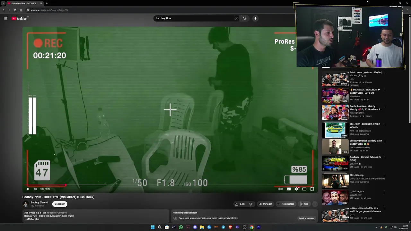Screen dimensions: 411x231
Task: Click Ouvrir le panneau for chat replay
Action: [x=307, y=218]
